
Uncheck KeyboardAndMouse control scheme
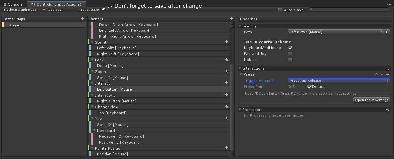click(290, 48)
